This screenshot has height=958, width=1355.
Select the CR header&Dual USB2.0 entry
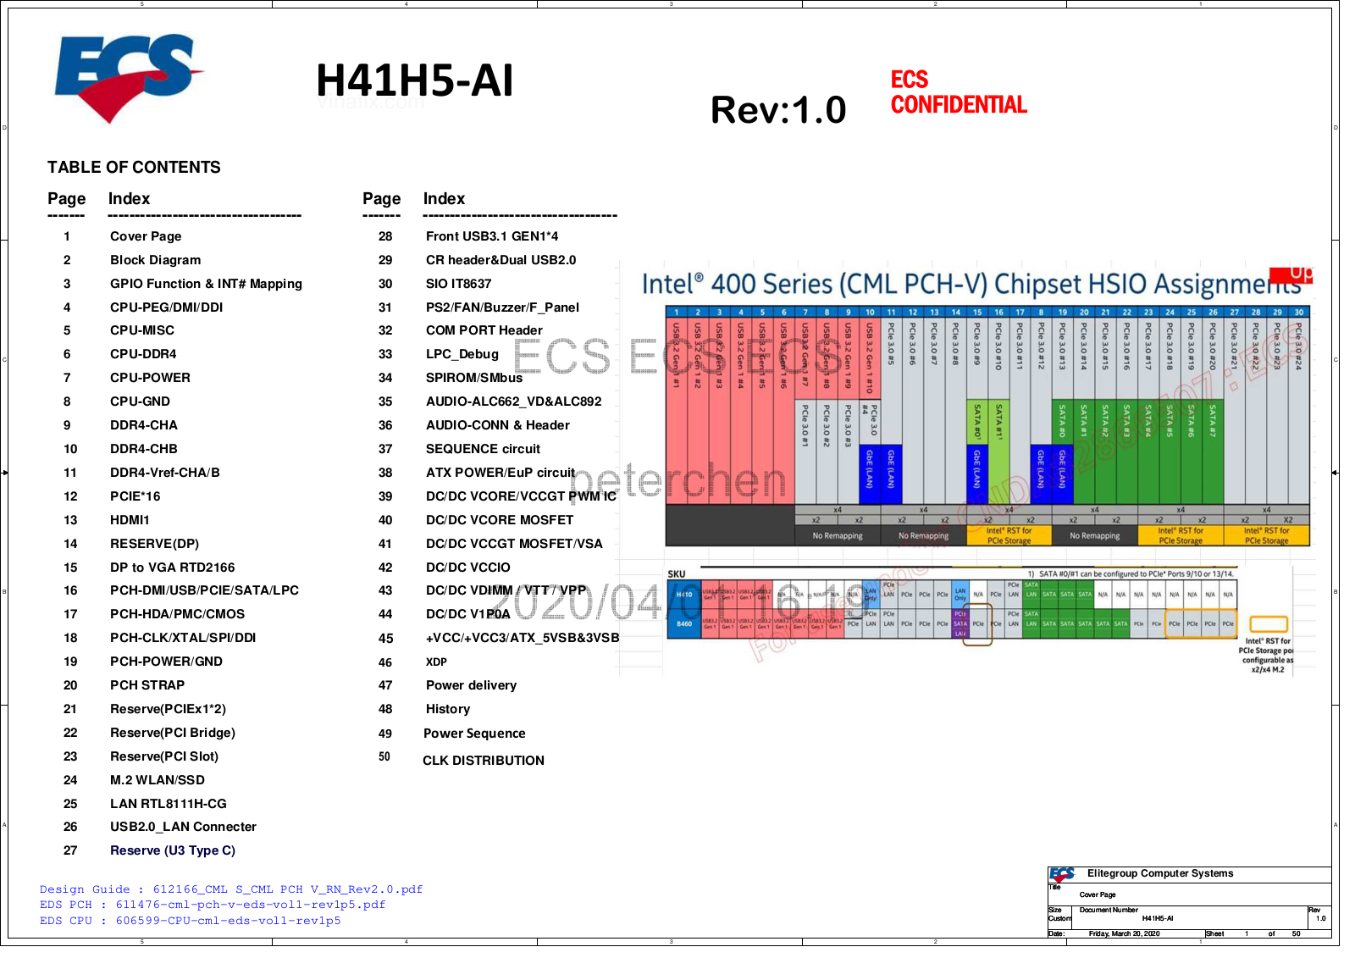tap(501, 260)
